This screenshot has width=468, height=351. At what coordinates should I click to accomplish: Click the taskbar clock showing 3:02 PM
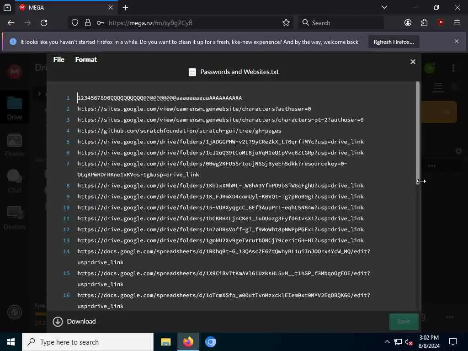click(429, 342)
